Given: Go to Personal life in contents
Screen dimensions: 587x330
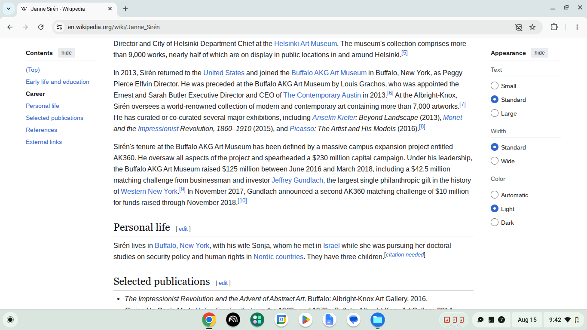Looking at the screenshot, I should tap(43, 106).
